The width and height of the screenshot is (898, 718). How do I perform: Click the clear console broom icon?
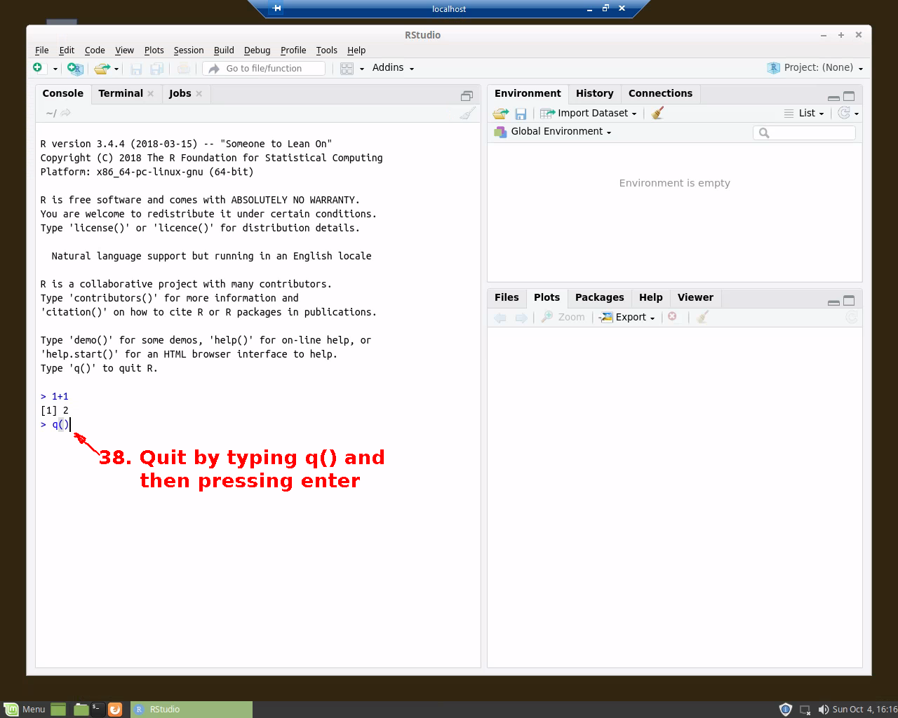tap(467, 113)
